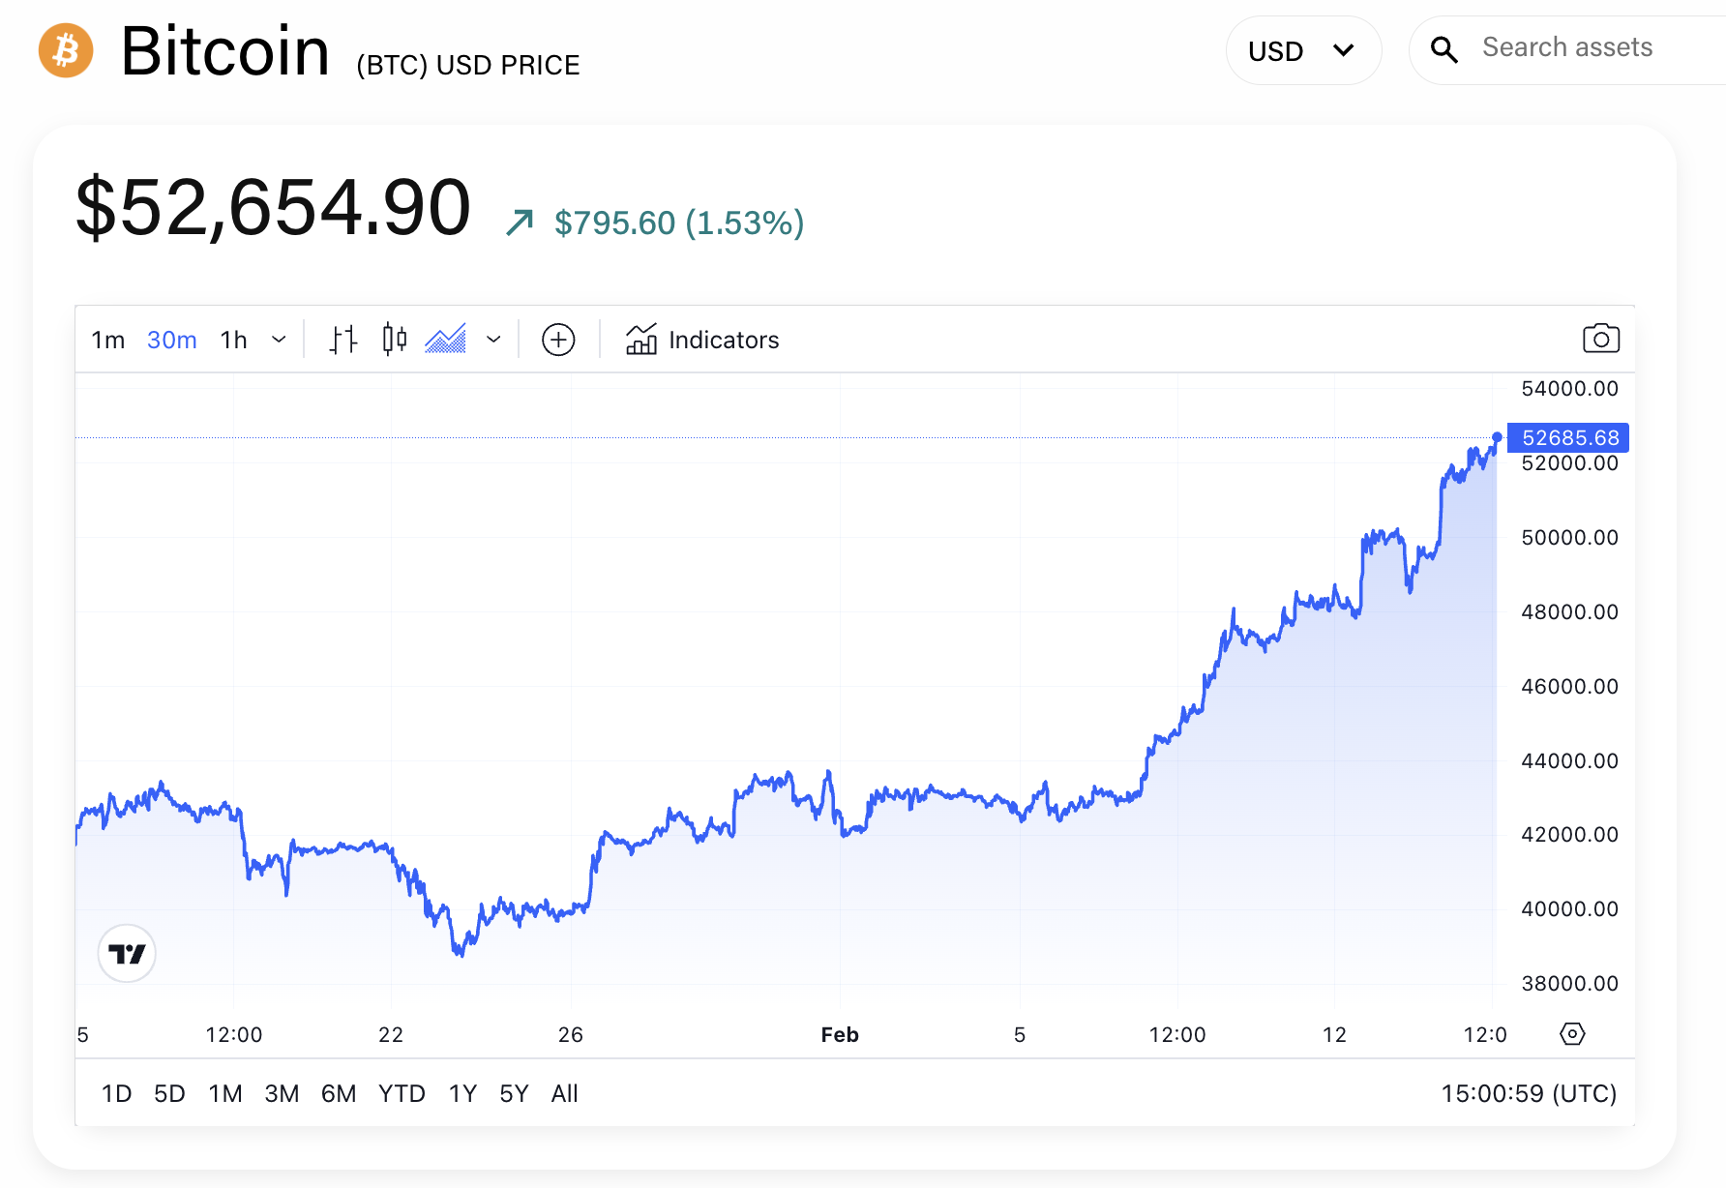Switch to the 1m interval

[108, 340]
